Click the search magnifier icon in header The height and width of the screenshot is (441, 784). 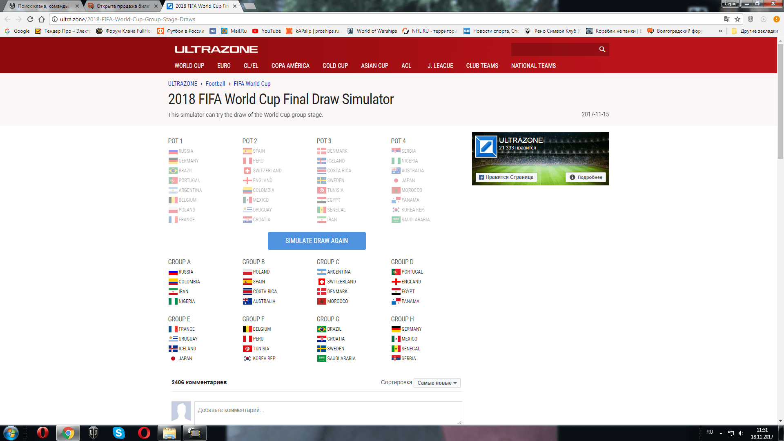(x=602, y=49)
